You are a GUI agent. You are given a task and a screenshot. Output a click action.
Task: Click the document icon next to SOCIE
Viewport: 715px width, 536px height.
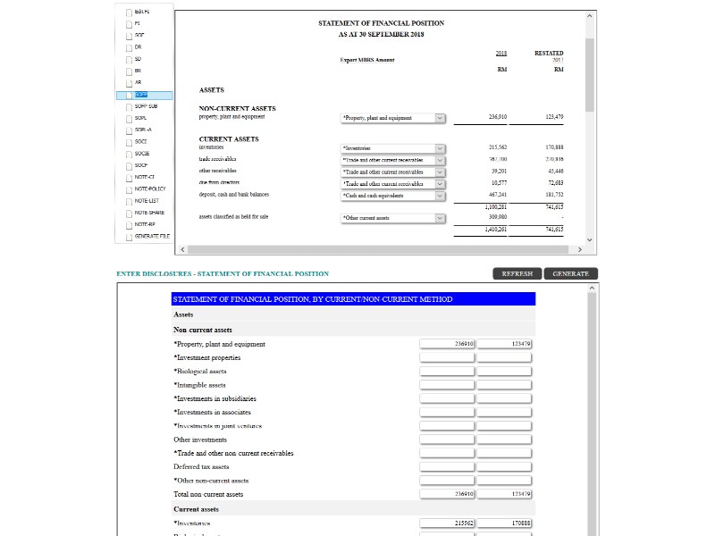click(129, 154)
